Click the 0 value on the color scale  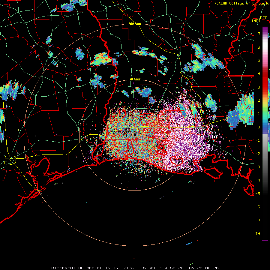point(259,127)
